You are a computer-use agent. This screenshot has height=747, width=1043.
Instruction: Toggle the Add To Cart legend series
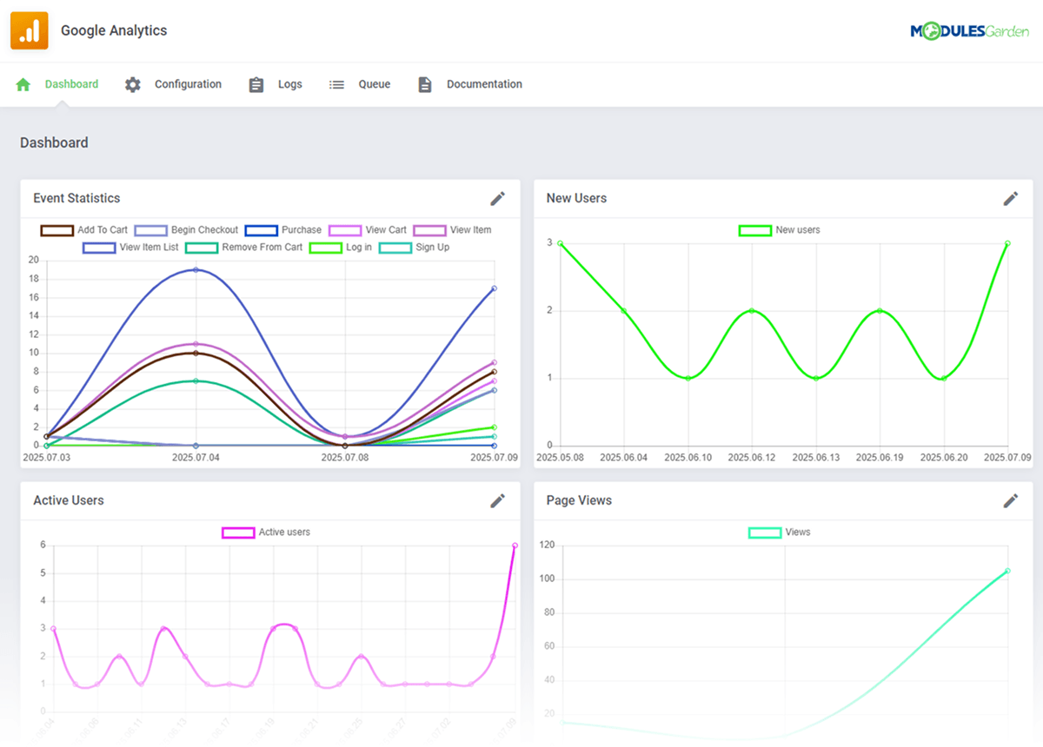point(84,230)
